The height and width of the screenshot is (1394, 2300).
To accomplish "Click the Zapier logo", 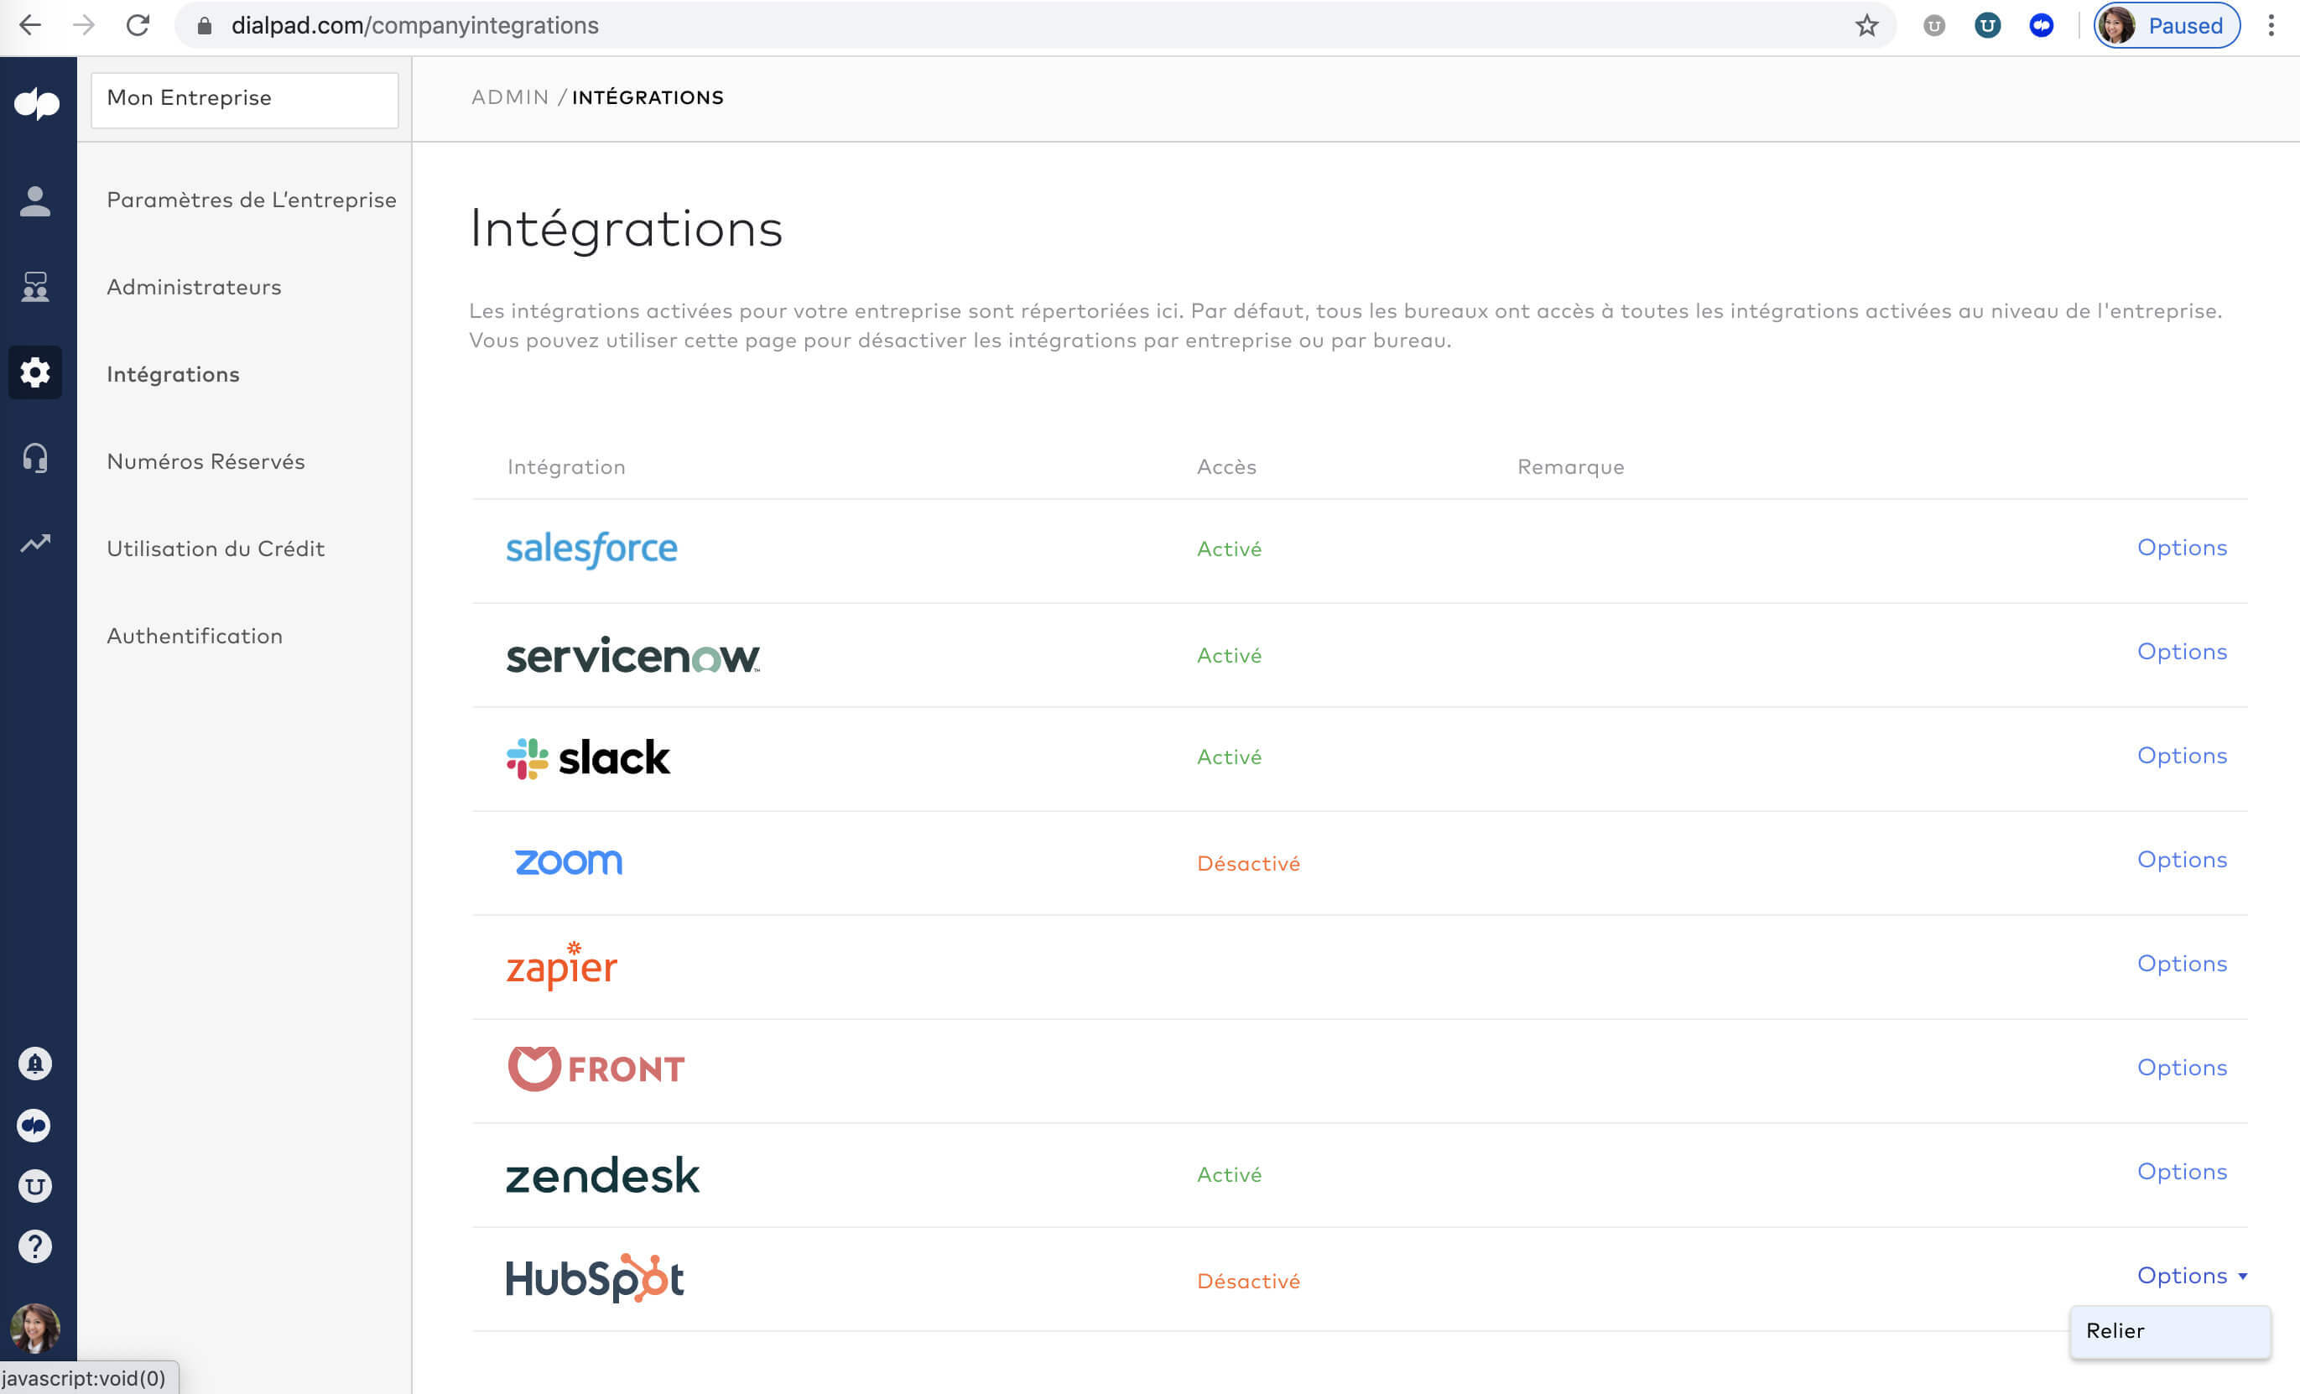I will click(x=561, y=965).
